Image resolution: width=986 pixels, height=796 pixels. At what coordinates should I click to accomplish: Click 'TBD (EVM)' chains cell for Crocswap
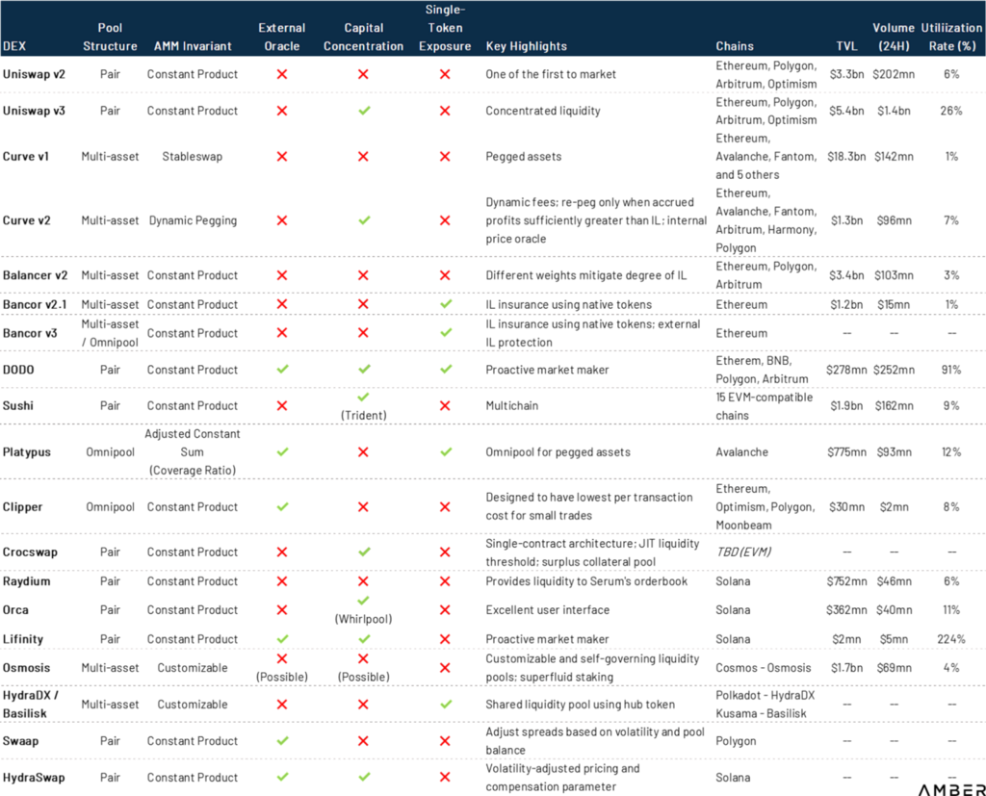pyautogui.click(x=743, y=552)
